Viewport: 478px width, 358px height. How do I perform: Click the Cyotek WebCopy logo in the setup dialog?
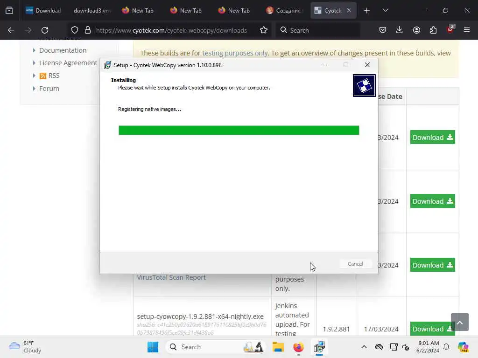click(364, 86)
